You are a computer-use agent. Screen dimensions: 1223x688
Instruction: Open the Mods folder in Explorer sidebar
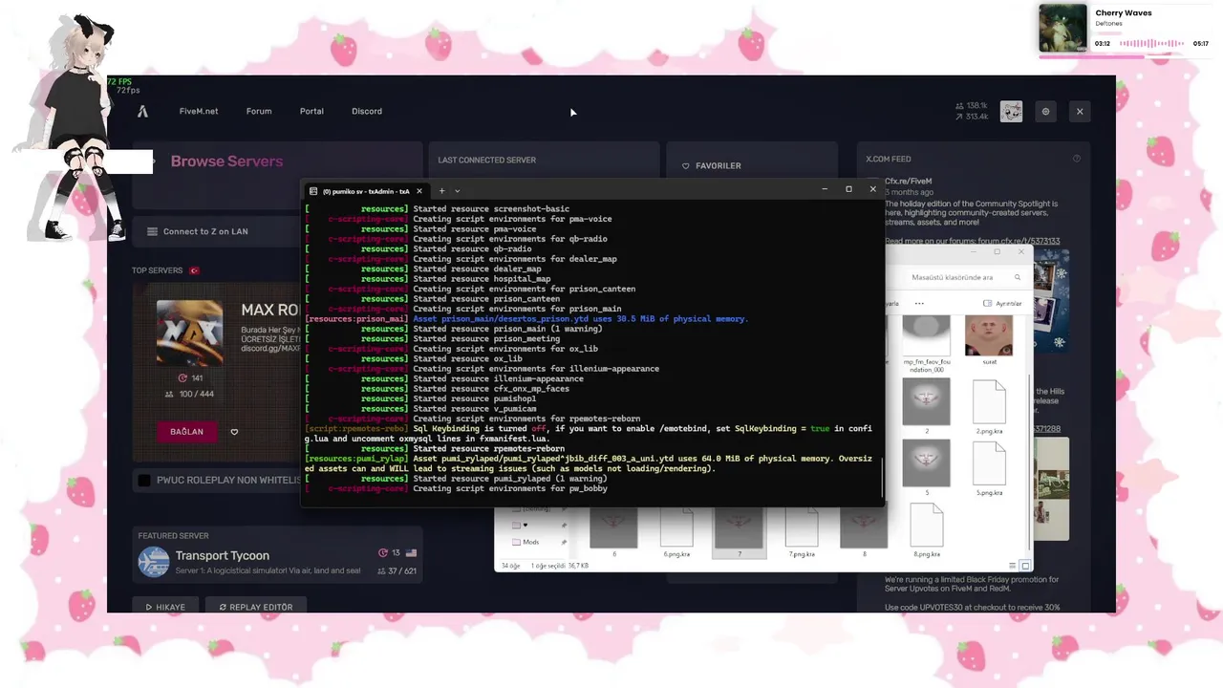tap(525, 542)
